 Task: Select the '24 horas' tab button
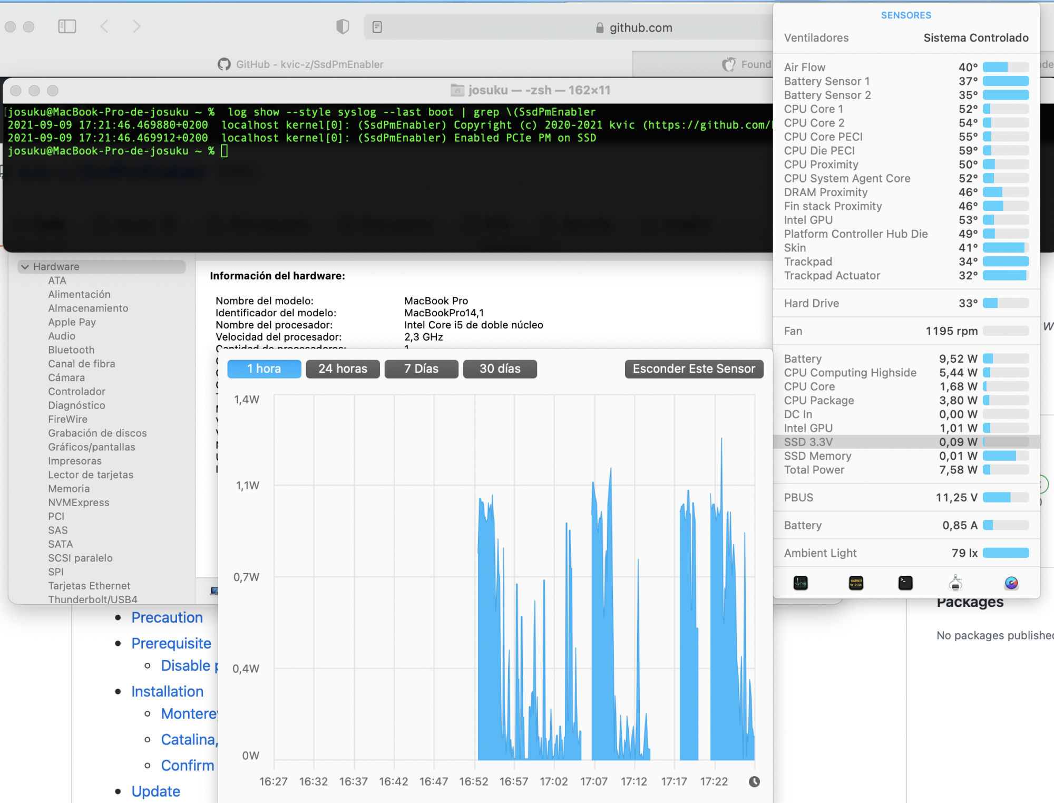click(x=343, y=368)
